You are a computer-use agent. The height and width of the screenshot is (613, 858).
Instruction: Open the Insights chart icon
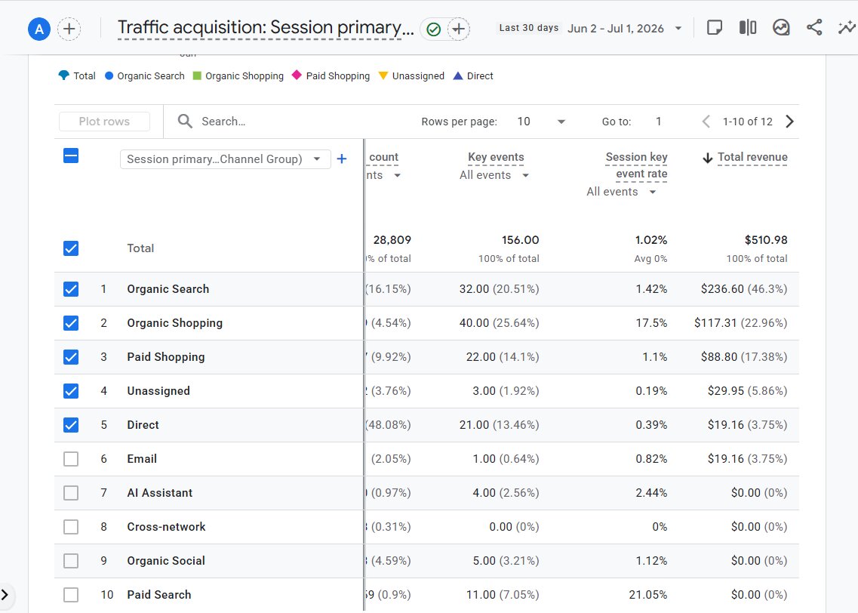tap(781, 27)
